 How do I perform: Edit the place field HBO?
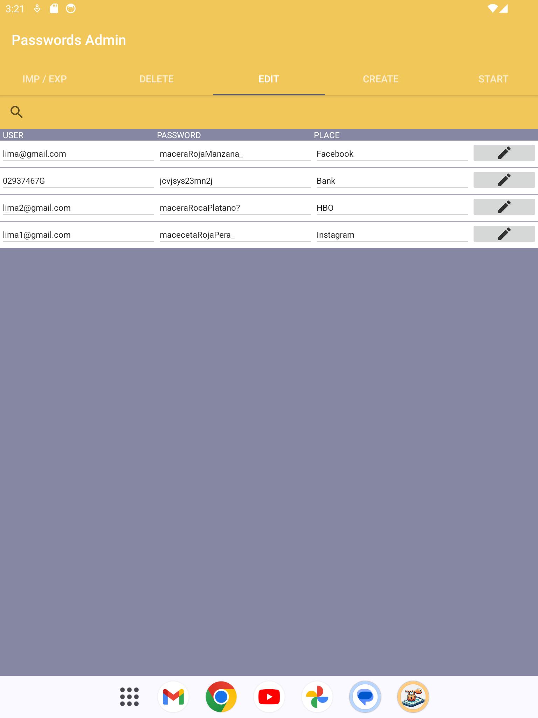(392, 208)
